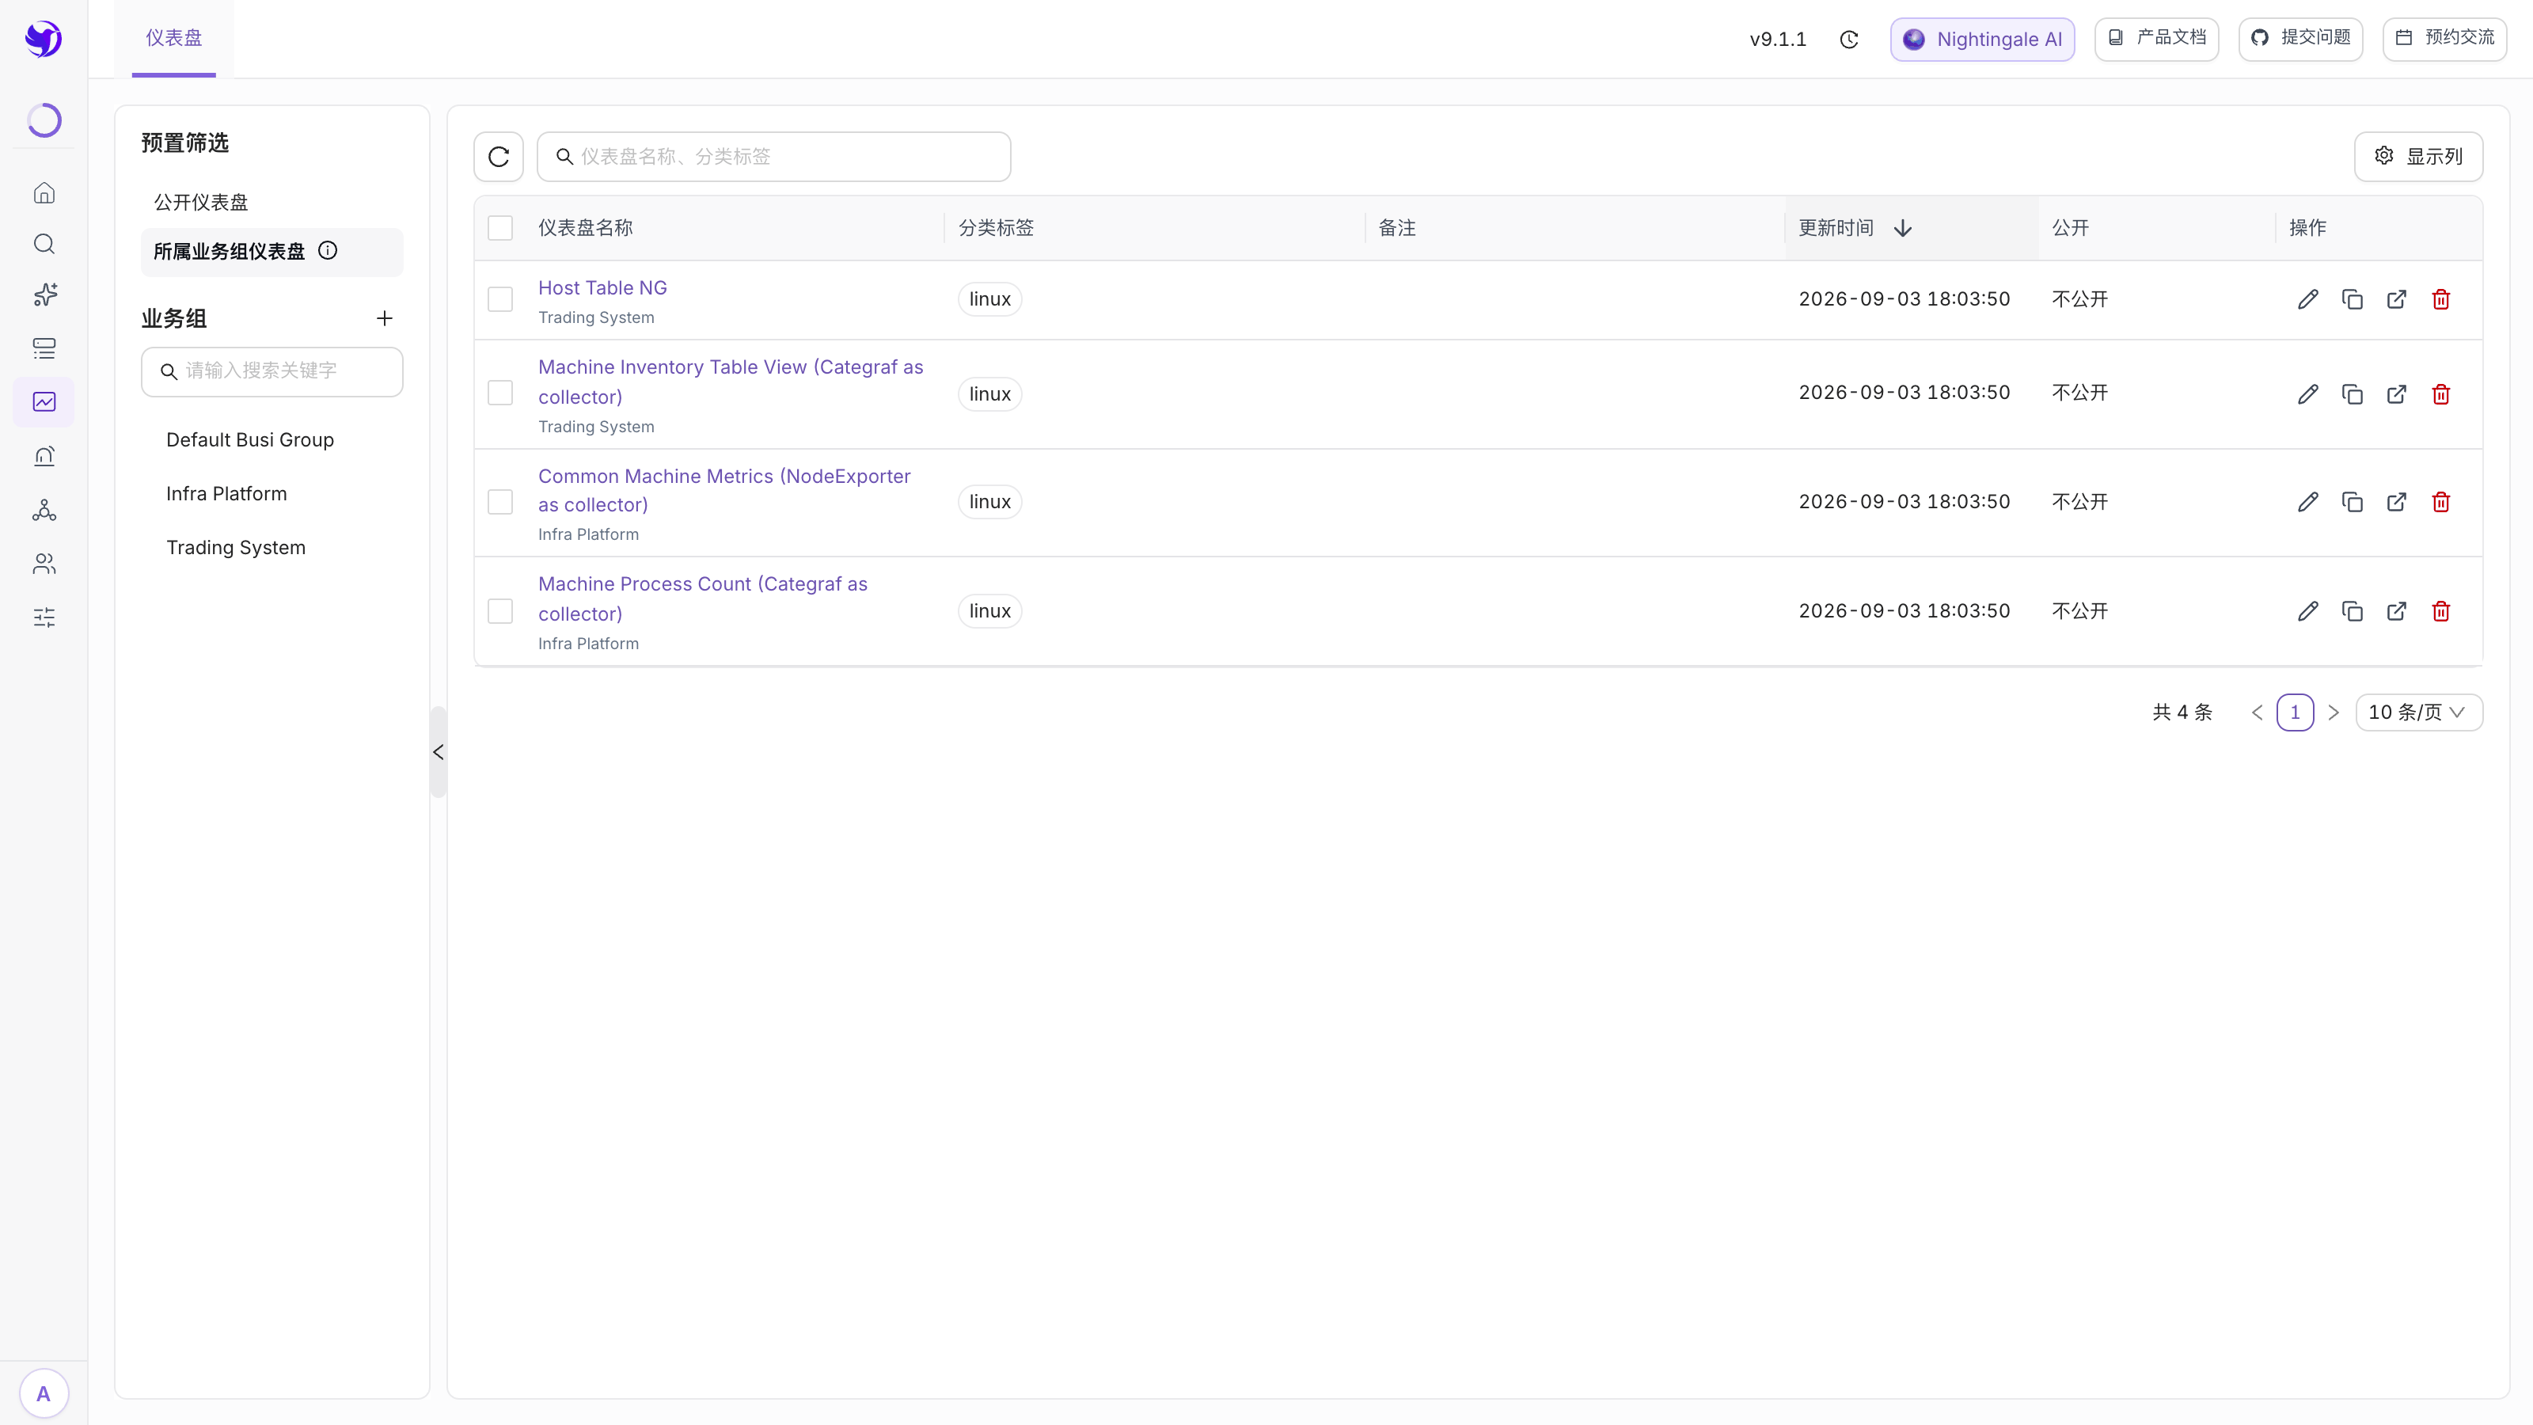Delete the Machine Process Count dashboard
The image size is (2533, 1425).
point(2440,610)
